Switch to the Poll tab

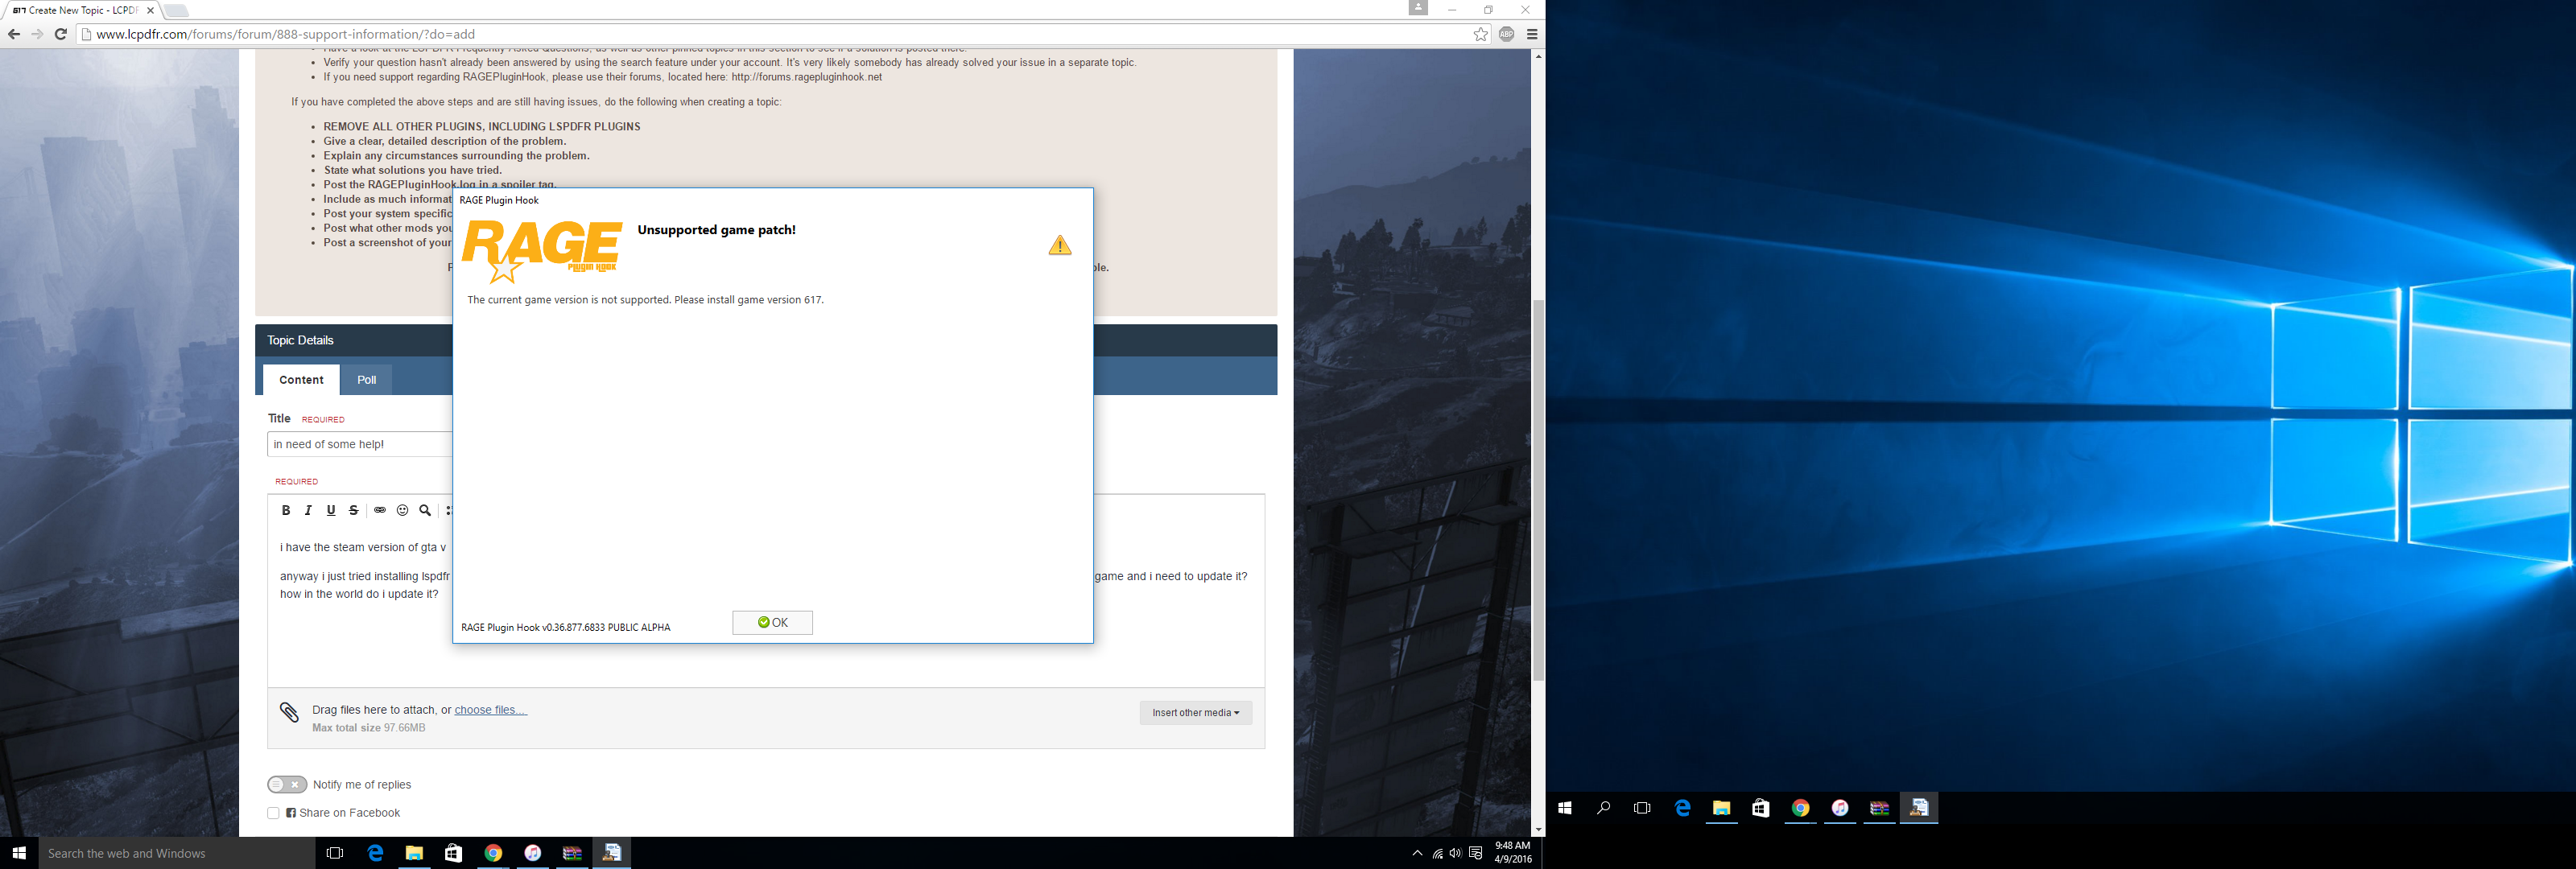tap(367, 380)
